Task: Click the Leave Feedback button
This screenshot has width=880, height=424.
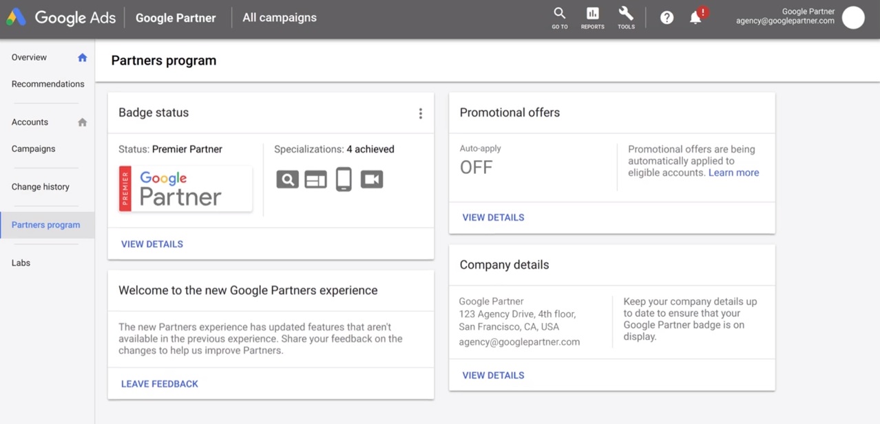Action: (160, 384)
